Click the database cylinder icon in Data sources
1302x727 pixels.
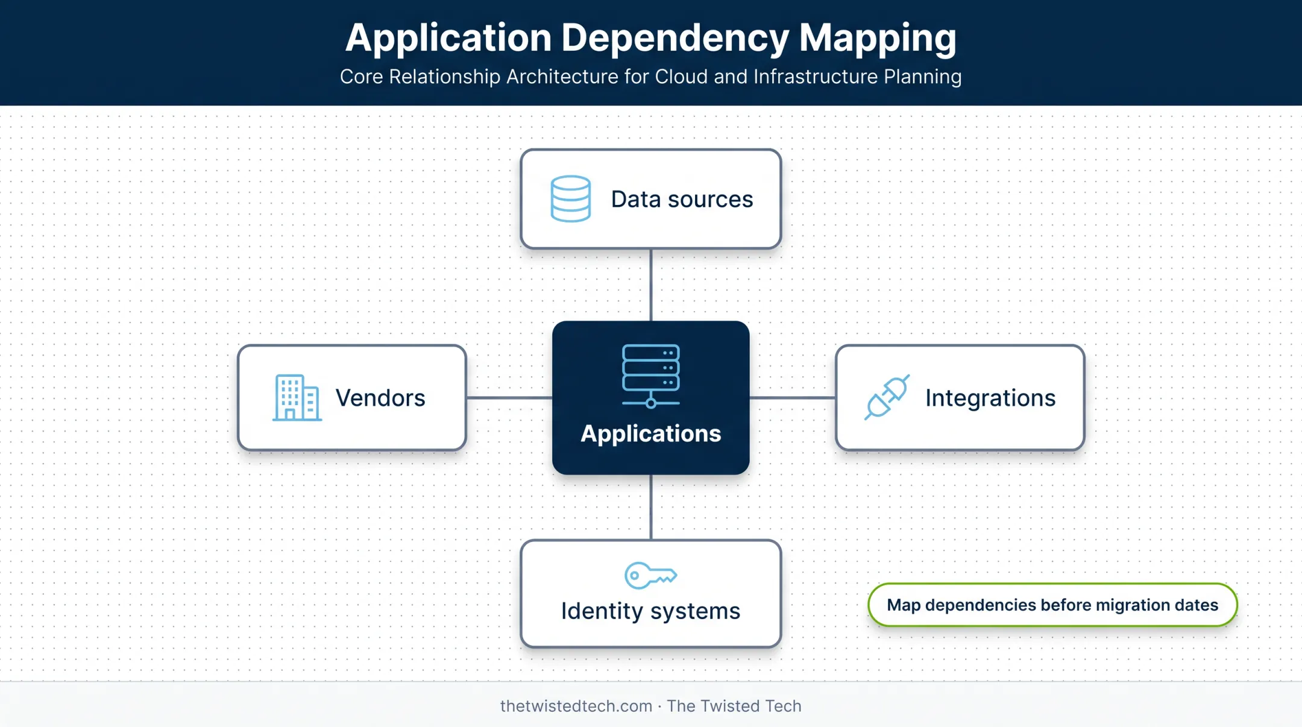point(570,199)
